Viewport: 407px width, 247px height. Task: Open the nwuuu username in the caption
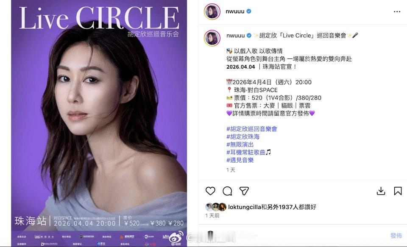[x=235, y=36]
